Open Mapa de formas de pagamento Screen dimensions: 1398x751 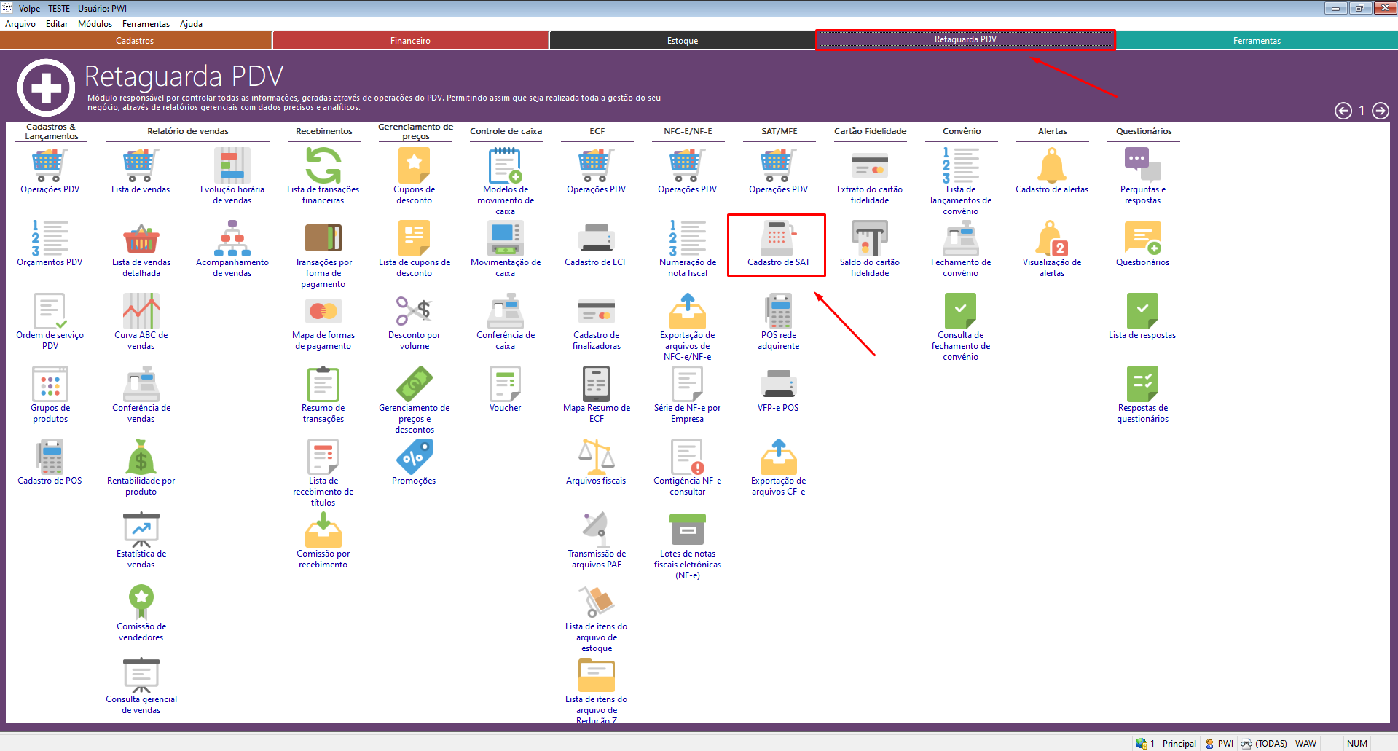[323, 322]
